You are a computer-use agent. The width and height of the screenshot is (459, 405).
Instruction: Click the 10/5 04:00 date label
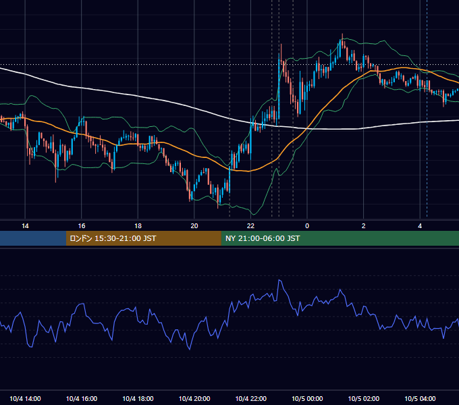420,398
